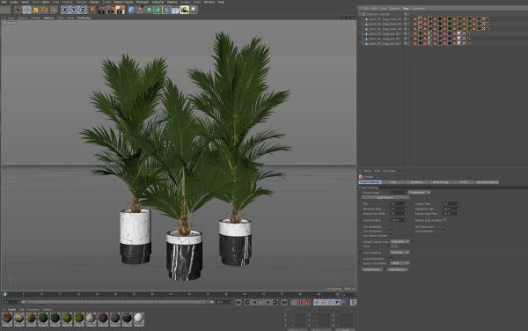Toggle the Autokeying red button
The height and width of the screenshot is (331, 528).
[x=300, y=303]
